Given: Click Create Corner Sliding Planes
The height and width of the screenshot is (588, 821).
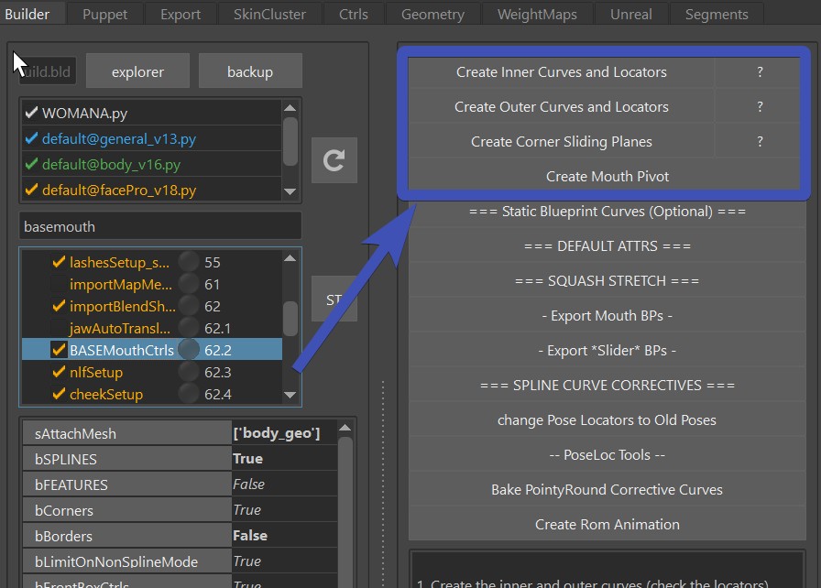Looking at the screenshot, I should coord(562,141).
